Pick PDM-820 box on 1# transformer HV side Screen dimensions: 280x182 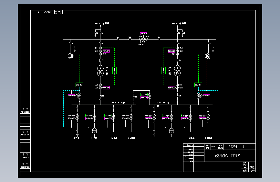click(x=106, y=51)
